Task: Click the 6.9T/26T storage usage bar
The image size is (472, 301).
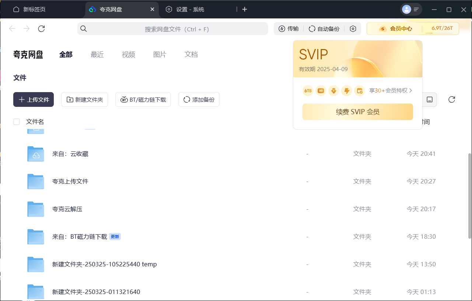Action: (442, 29)
